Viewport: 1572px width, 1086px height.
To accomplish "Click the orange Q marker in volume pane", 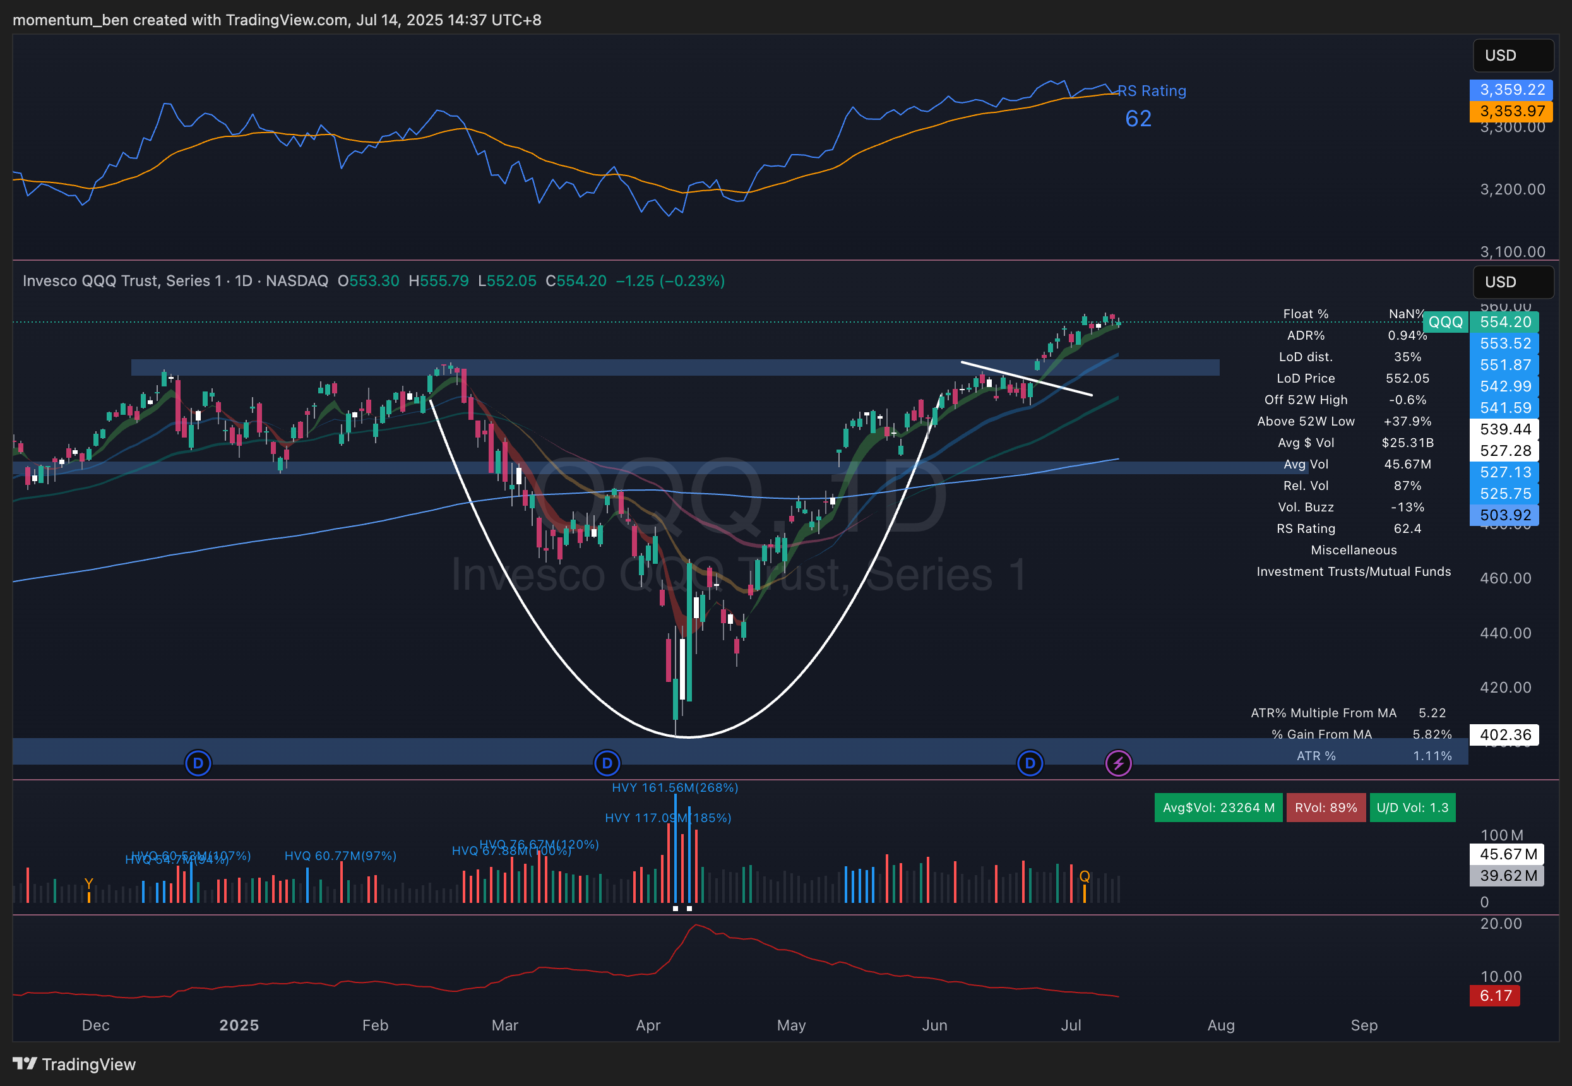I will pos(1084,876).
